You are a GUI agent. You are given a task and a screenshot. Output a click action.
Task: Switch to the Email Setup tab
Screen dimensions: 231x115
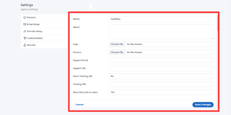(x=44, y=24)
